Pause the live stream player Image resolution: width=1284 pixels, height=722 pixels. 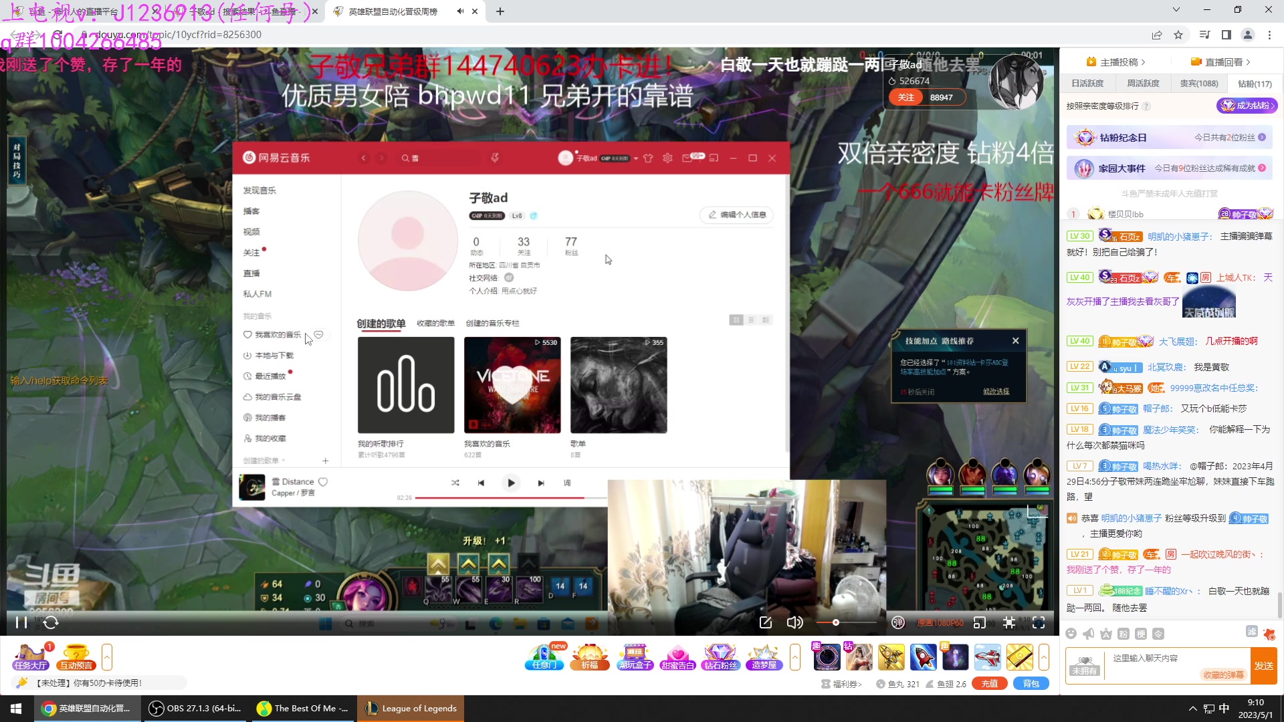(21, 622)
